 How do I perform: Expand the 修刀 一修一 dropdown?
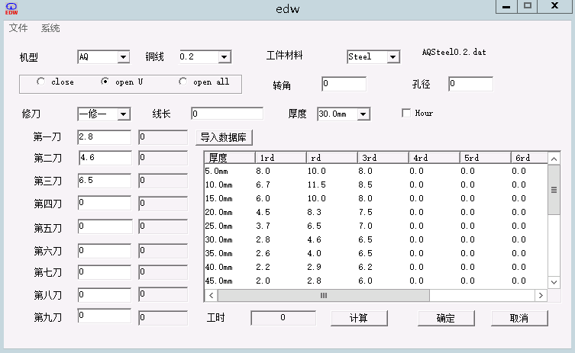[124, 114]
